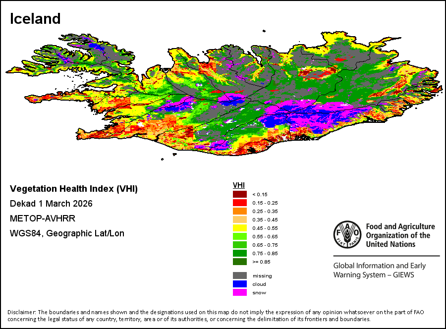Select the bright green 0.55 - 0.65 swatch
This screenshot has width=446, height=329.
click(240, 236)
